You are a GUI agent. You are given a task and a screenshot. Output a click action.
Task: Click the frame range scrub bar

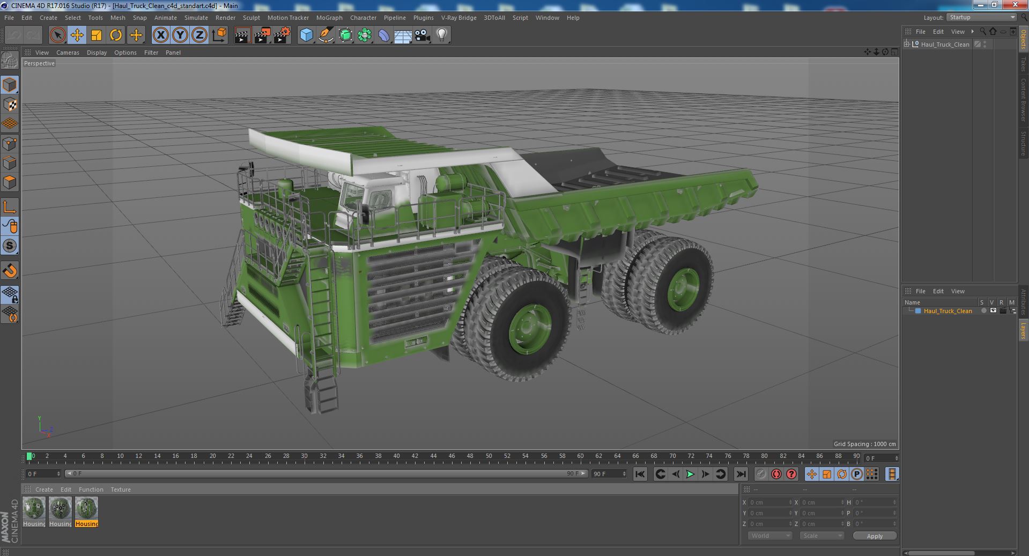click(326, 474)
